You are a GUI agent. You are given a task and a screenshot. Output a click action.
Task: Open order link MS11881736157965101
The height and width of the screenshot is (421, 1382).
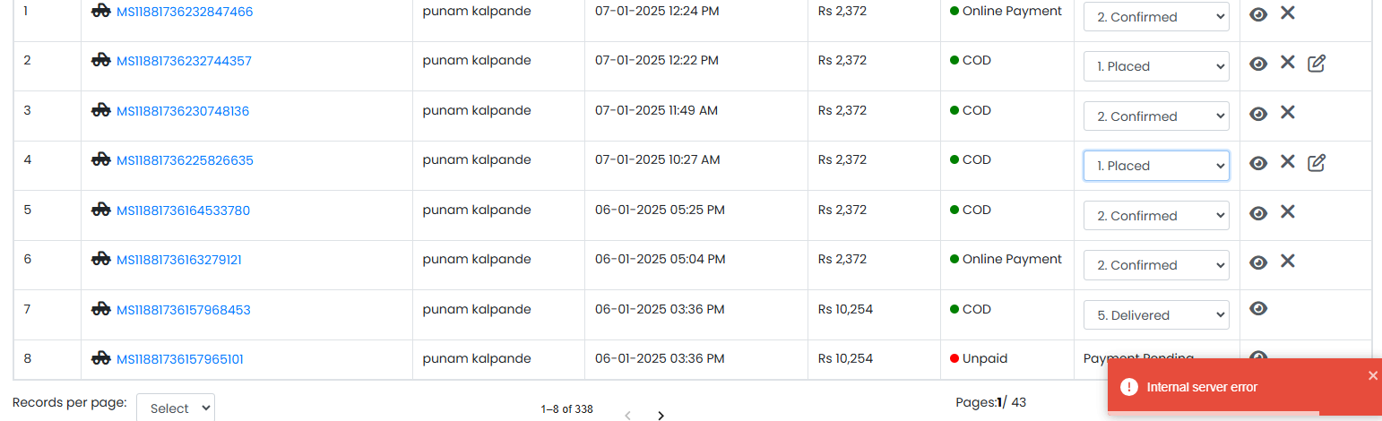coord(180,359)
